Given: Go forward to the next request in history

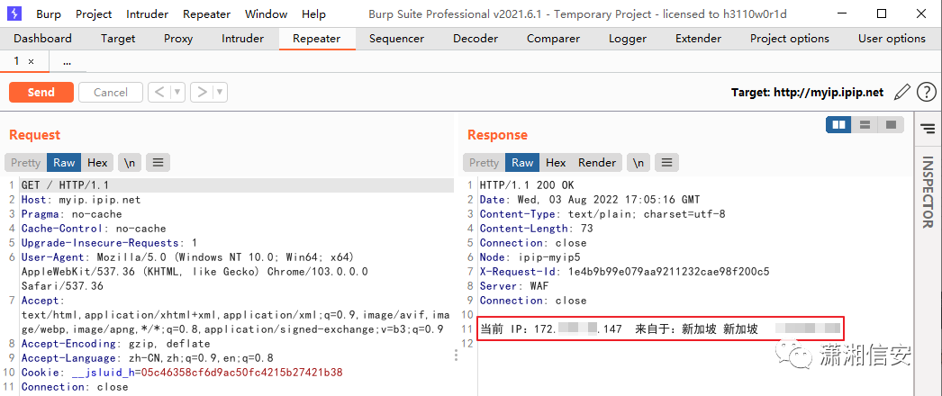Looking at the screenshot, I should (202, 93).
